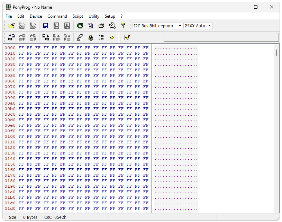Click the empty text field in the toolbar
This screenshot has height=222, width=282.
(x=221, y=37)
